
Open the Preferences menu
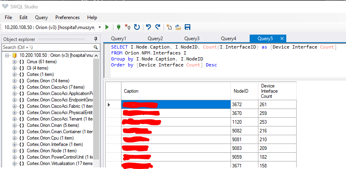click(x=68, y=17)
